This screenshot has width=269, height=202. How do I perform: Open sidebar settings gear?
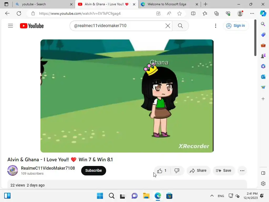point(263,184)
